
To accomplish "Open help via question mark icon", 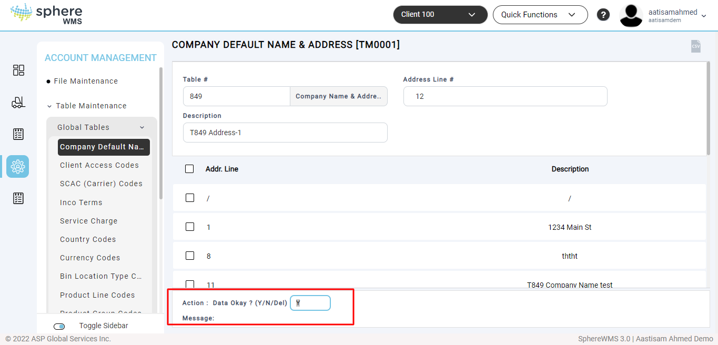I will (603, 15).
